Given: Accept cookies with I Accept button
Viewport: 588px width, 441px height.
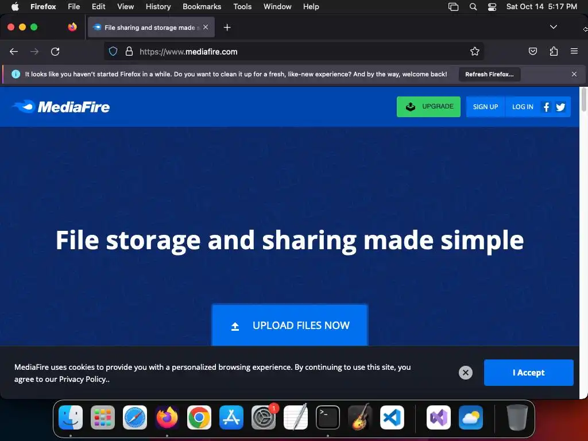Looking at the screenshot, I should (x=528, y=372).
